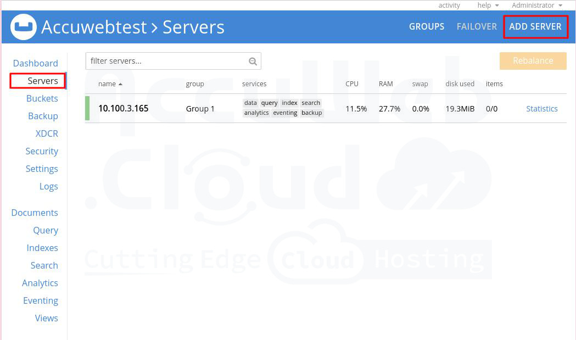The width and height of the screenshot is (576, 340).
Task: Focus the filter servers input field
Action: coord(167,61)
